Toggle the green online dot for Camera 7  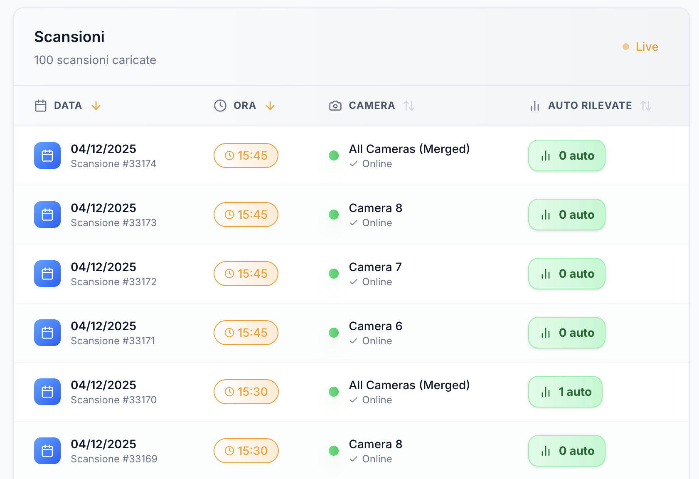(x=334, y=274)
